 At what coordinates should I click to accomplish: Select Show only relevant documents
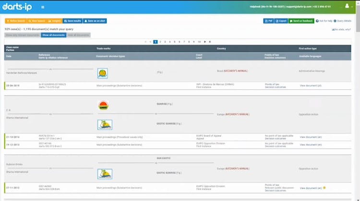23,35
